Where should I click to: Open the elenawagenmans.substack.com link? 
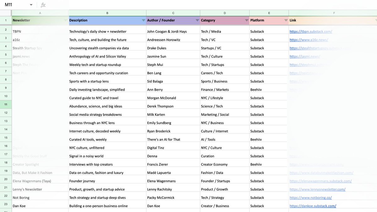click(x=321, y=181)
